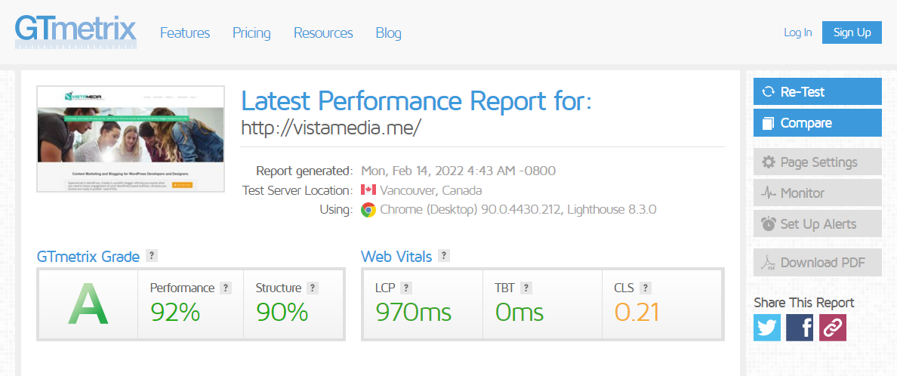Click the Log In link

pos(797,32)
